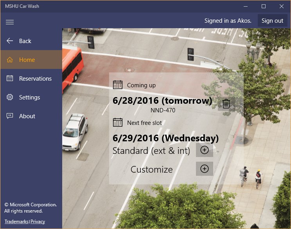Delete the 6/28/2016 reservation with trash icon
This screenshot has width=291, height=229.
(226, 104)
